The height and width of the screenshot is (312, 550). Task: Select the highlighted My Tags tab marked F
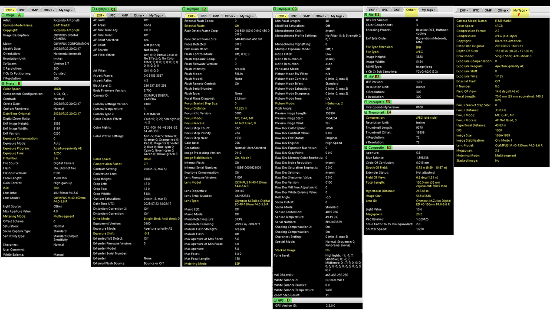coord(520,10)
